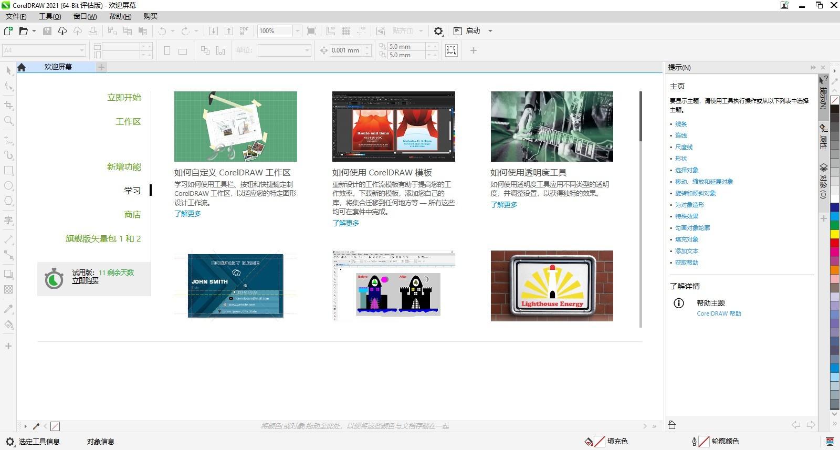Open the 属性 docker side tab
Viewport: 840px width, 450px height.
tap(824, 137)
